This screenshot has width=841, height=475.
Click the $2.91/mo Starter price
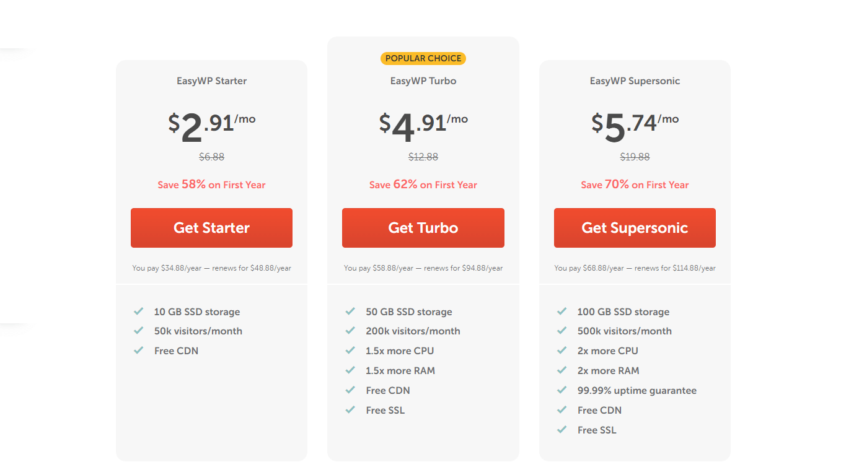(211, 125)
